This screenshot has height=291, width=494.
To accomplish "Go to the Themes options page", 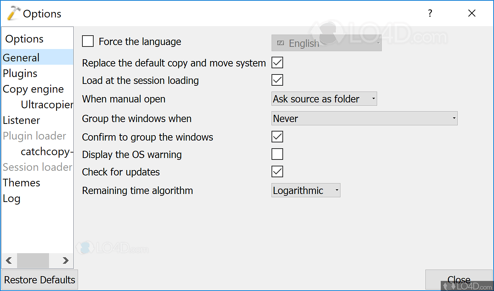I will click(x=22, y=183).
